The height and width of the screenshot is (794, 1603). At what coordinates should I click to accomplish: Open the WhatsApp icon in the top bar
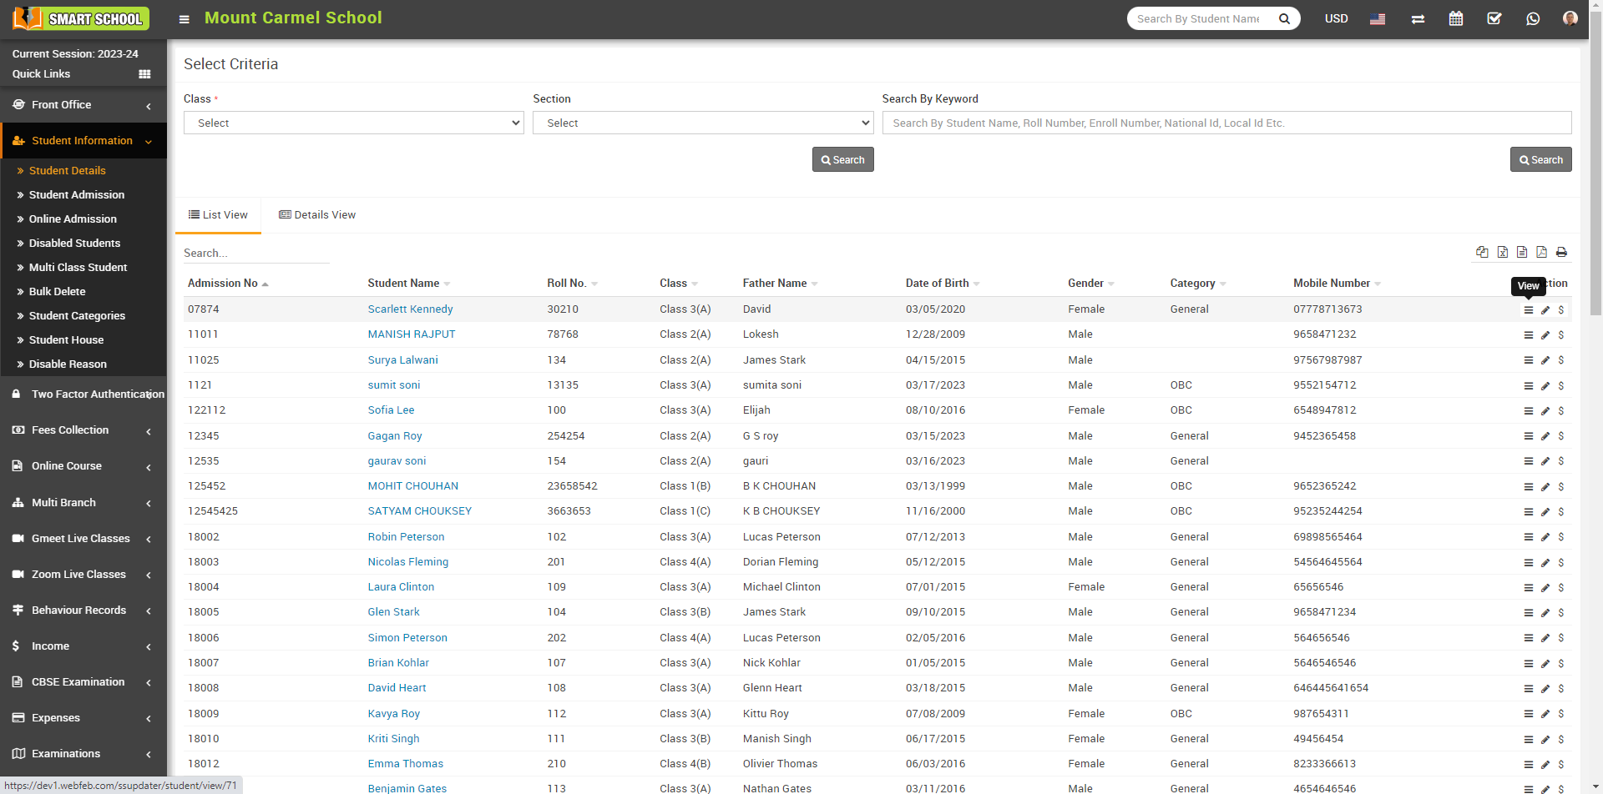click(x=1533, y=18)
